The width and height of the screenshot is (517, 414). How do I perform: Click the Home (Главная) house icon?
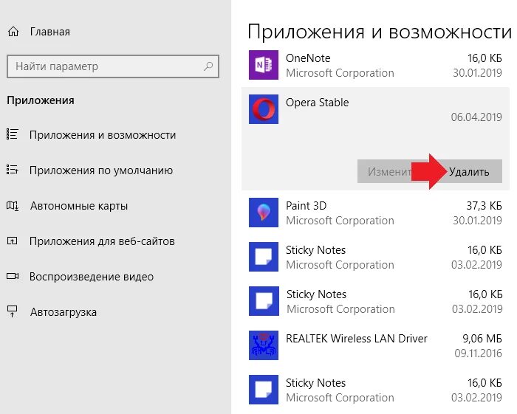pos(13,32)
